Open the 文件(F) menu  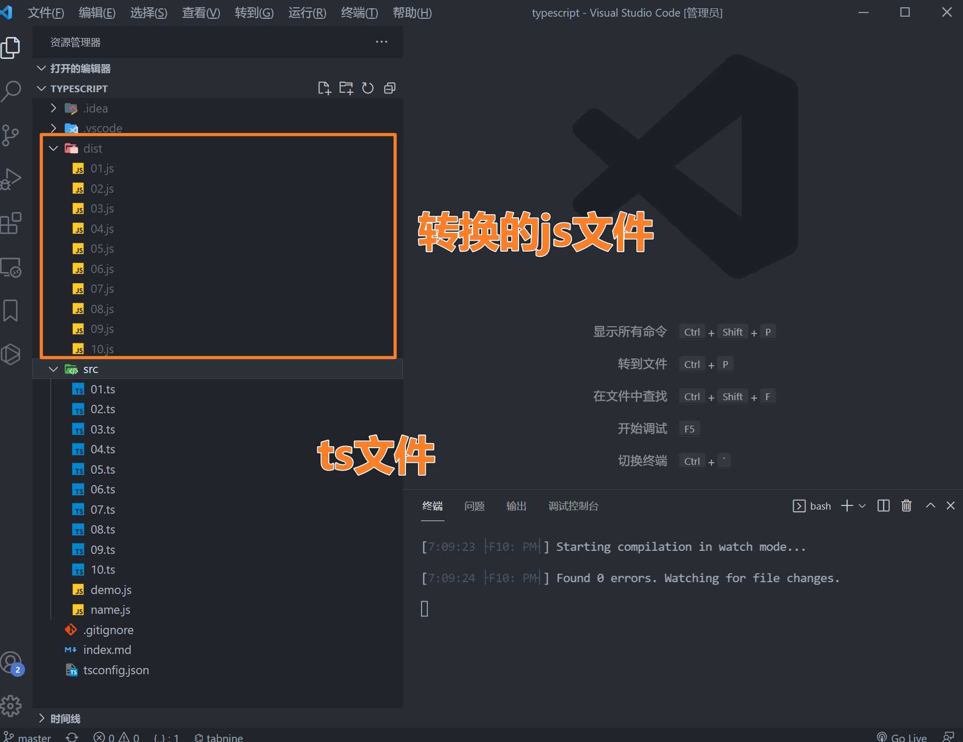click(x=46, y=13)
